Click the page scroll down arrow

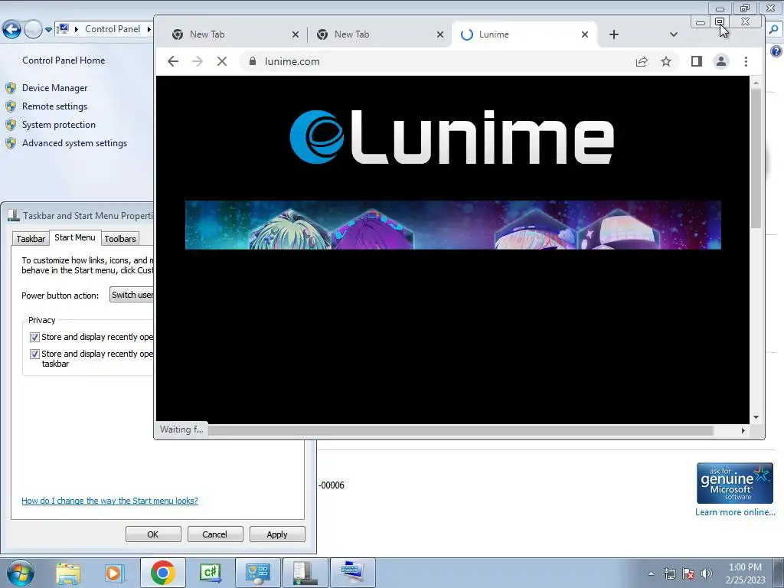pyautogui.click(x=756, y=417)
